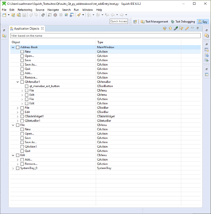
Task: Expand the Edit QToolBar node
Action: click(x=17, y=112)
